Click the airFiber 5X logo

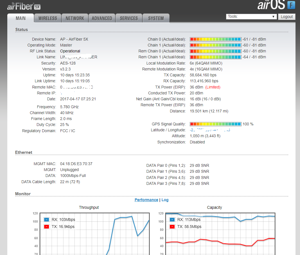click(x=24, y=6)
